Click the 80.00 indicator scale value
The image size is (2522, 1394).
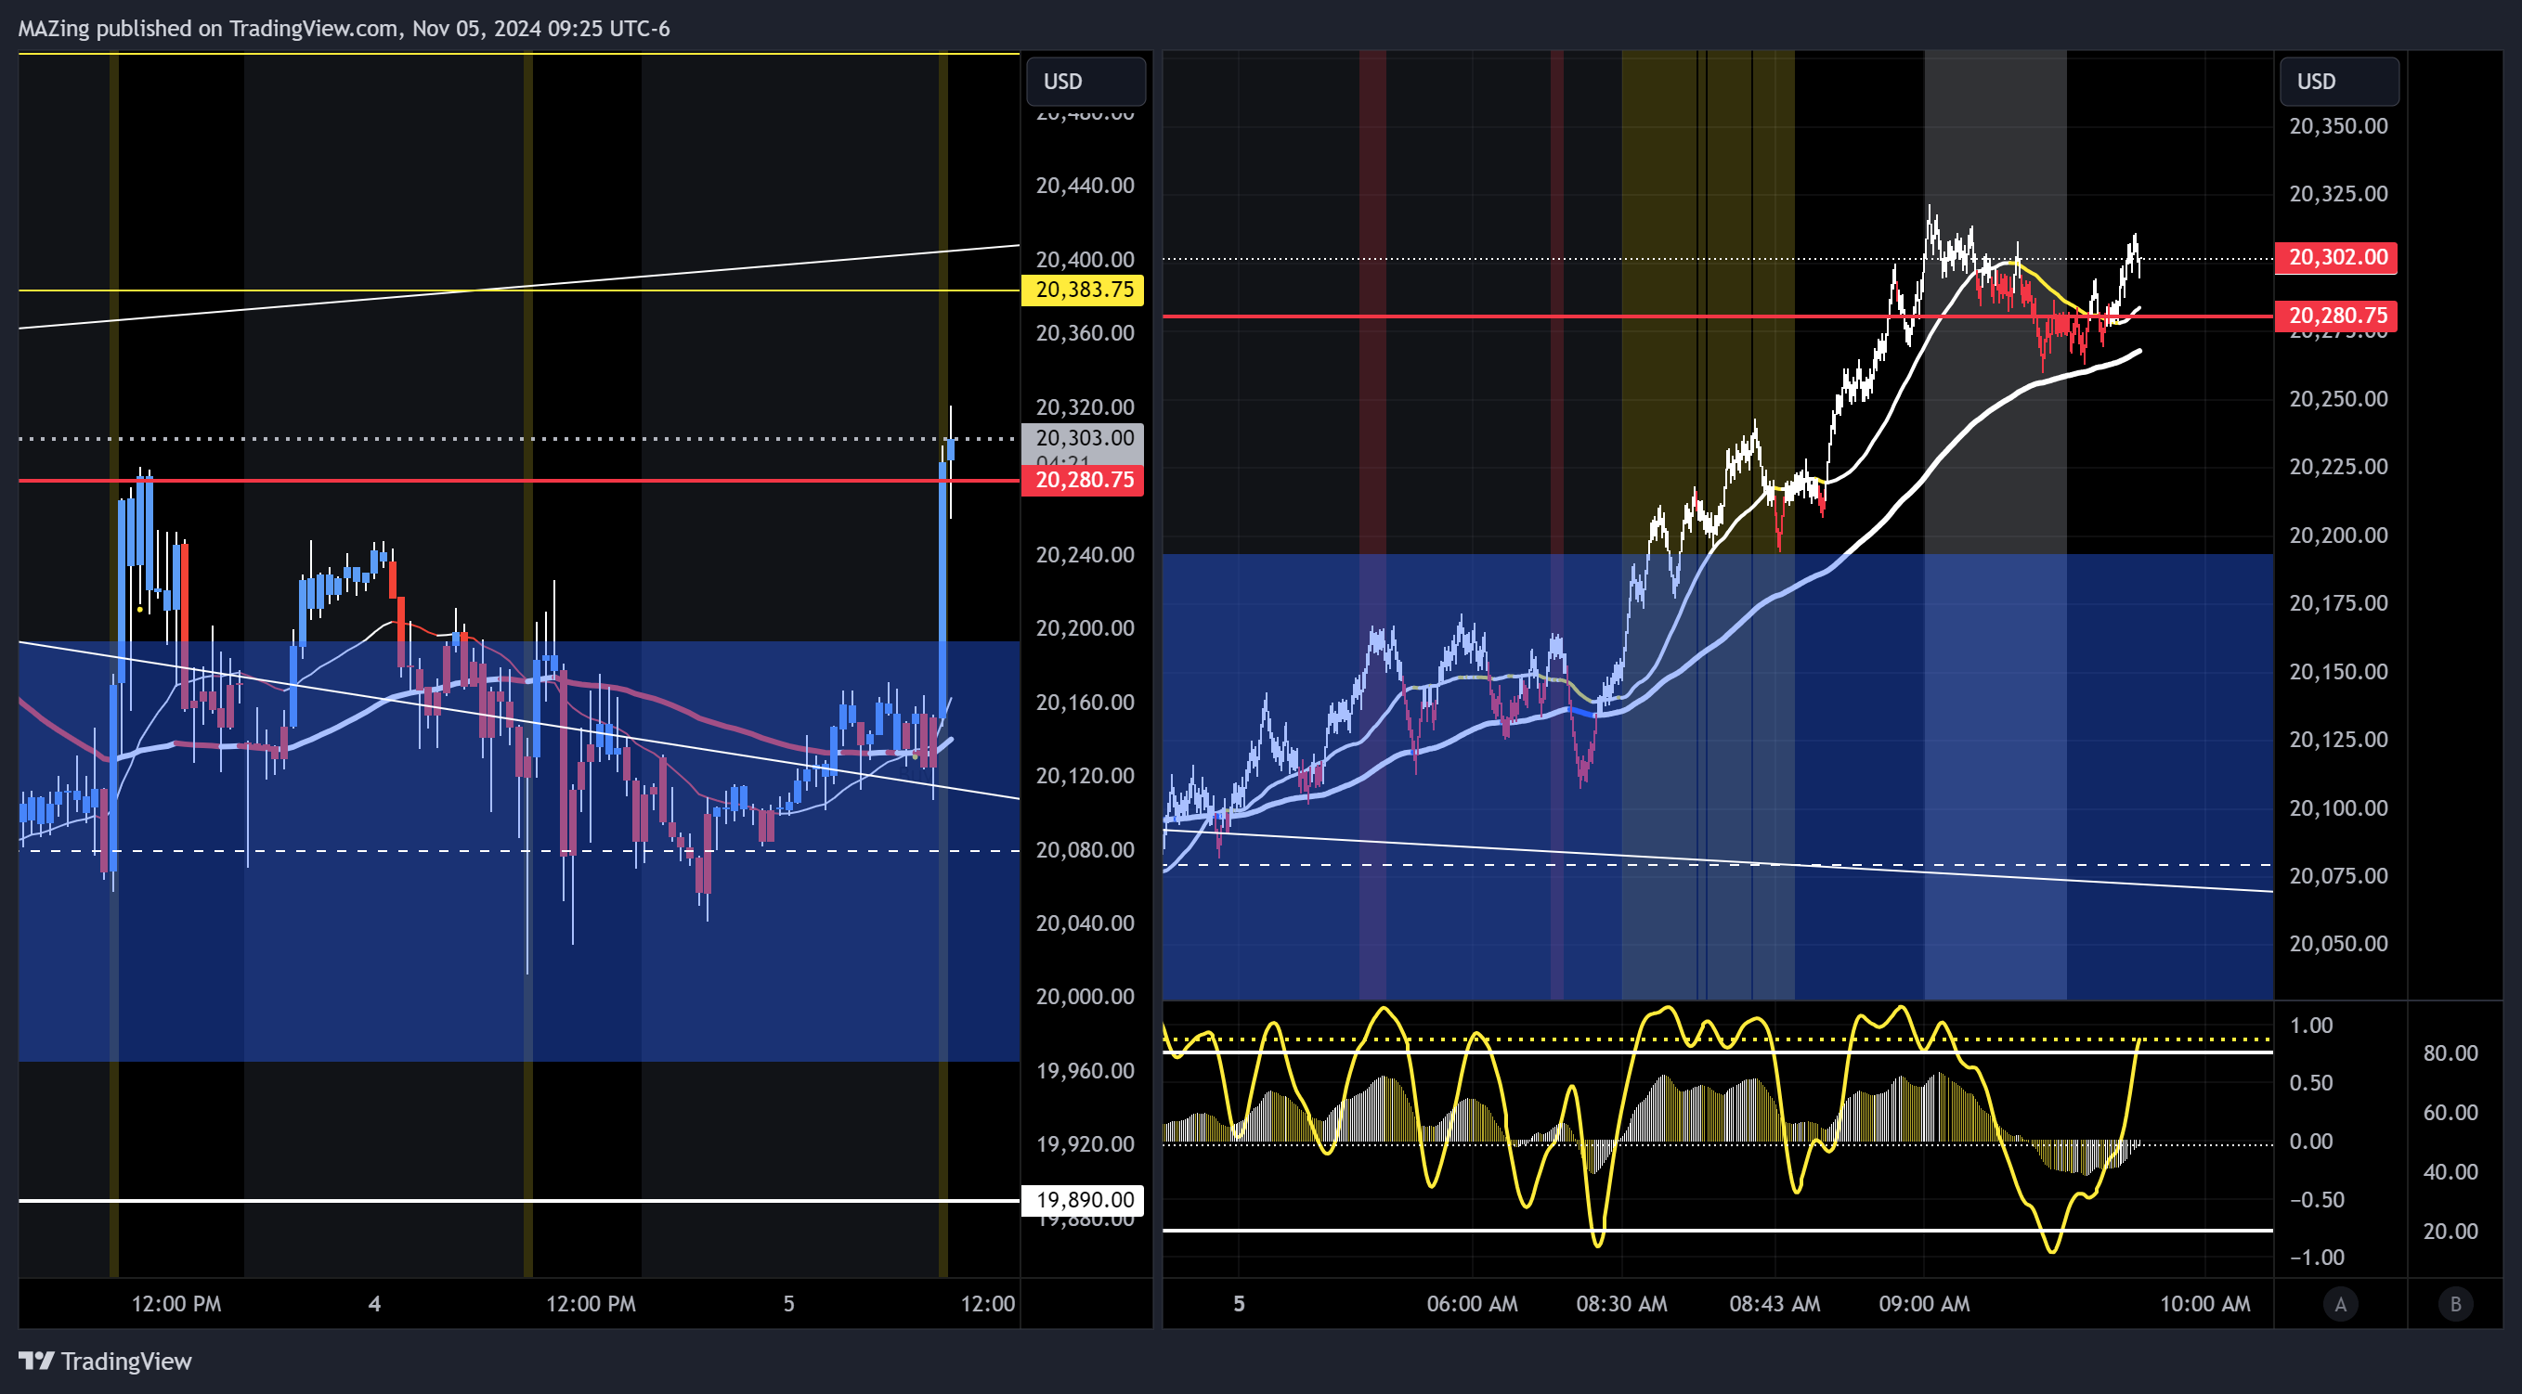(2450, 1053)
